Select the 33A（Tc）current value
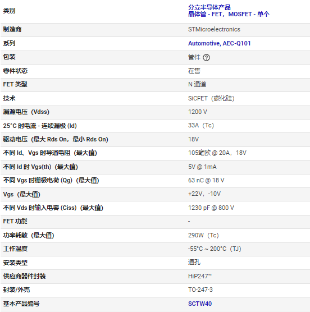Image resolution: width=310 pixels, height=312 pixels. [x=201, y=125]
